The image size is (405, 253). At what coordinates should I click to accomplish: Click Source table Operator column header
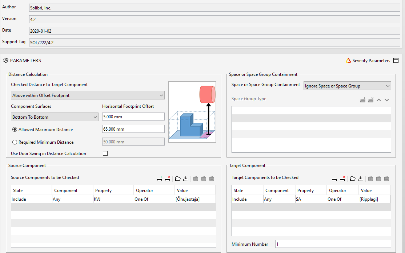(x=155, y=190)
